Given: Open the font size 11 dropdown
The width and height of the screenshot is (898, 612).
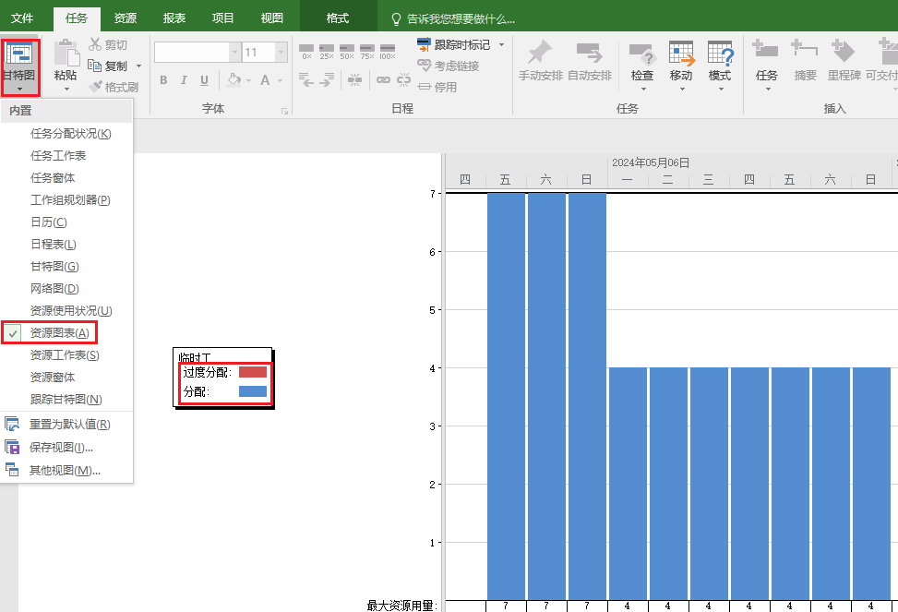Looking at the screenshot, I should [x=281, y=52].
